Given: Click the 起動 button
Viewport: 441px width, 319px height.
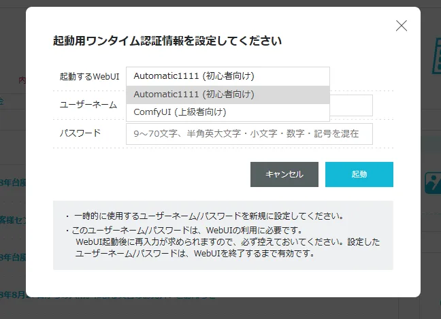Looking at the screenshot, I should point(359,174).
